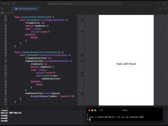This screenshot has height=126, width=168.
Task: Click the related items icon left of the playground tab
Action: click(2, 9)
